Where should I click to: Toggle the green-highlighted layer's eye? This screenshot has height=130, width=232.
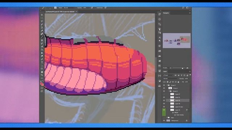click(164, 110)
